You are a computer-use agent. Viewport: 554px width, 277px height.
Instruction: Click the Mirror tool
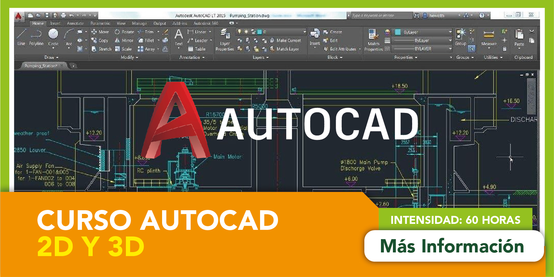coord(124,41)
